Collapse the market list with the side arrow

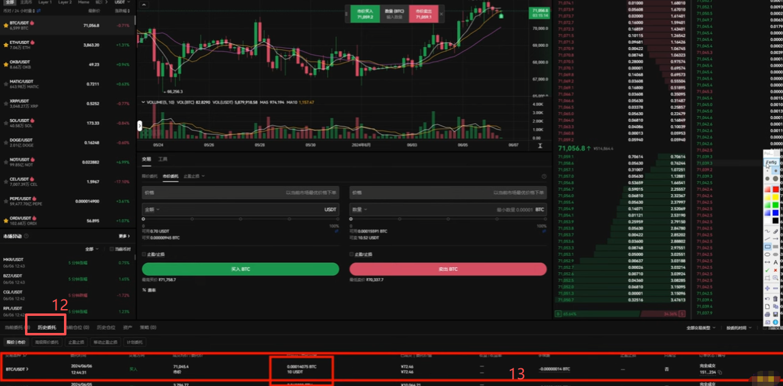[x=140, y=126]
